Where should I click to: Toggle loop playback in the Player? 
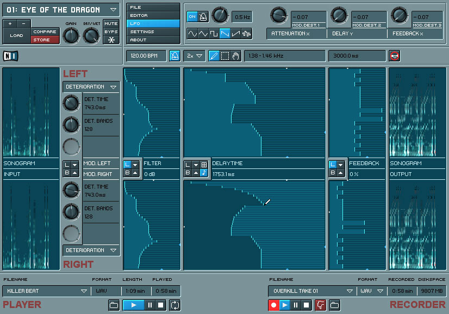coord(174,305)
